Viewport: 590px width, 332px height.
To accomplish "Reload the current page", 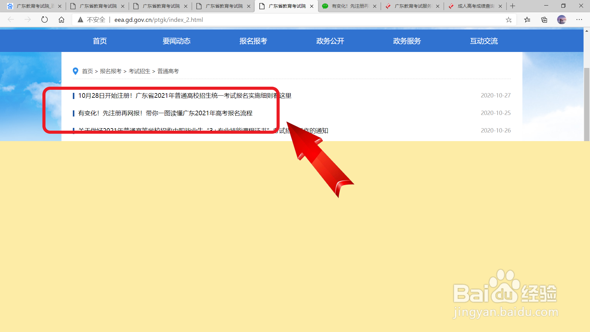I will tap(45, 20).
